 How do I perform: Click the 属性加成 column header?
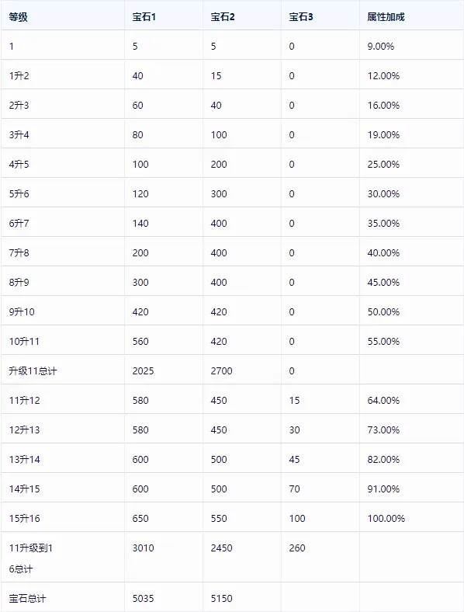386,17
